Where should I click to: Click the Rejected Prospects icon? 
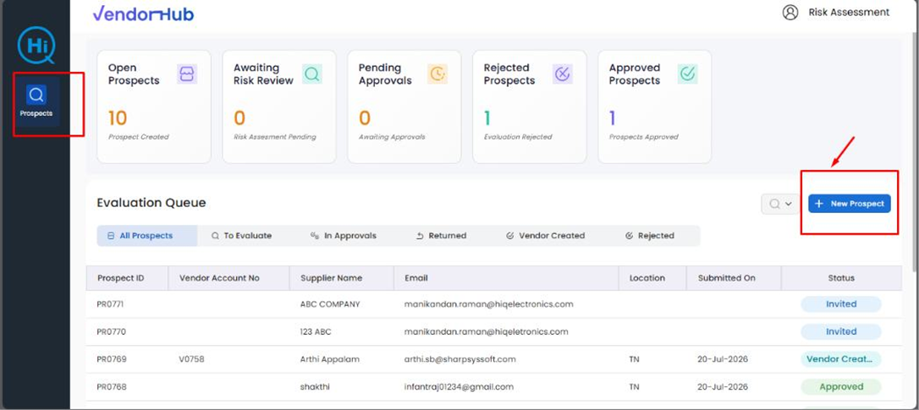563,74
